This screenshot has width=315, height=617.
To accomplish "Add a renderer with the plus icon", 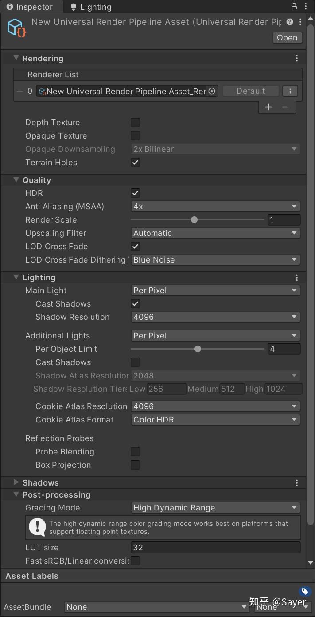I will (268, 107).
